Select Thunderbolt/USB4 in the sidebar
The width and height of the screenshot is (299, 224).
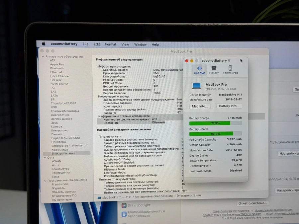coord(63,103)
